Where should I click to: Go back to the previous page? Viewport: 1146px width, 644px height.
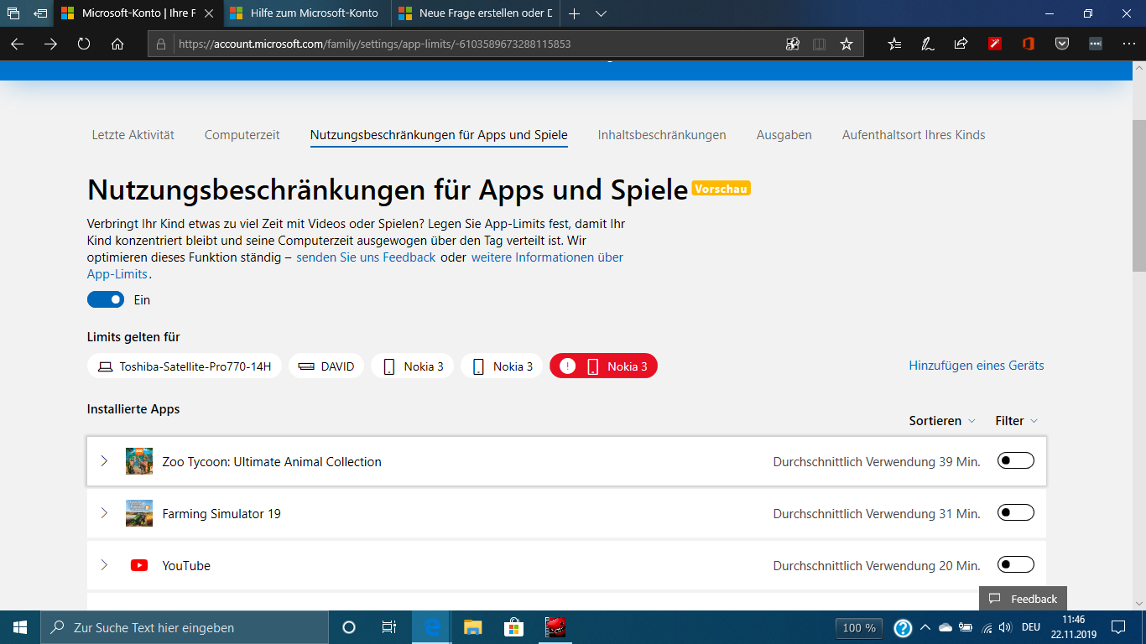[x=17, y=44]
